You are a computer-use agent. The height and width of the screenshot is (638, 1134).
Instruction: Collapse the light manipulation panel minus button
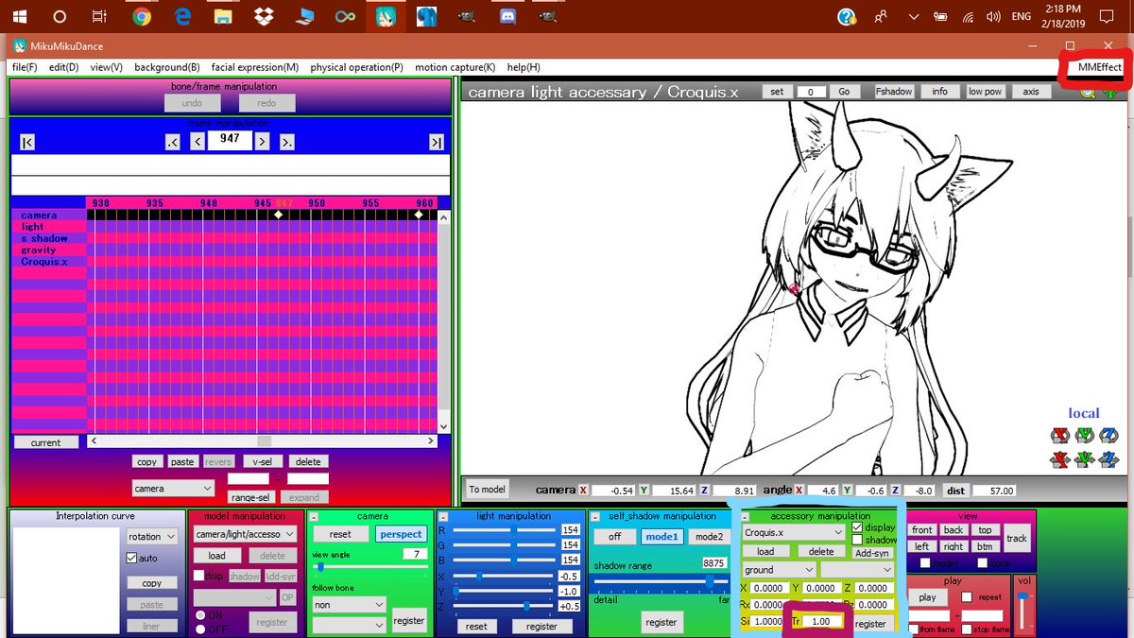pyautogui.click(x=442, y=517)
